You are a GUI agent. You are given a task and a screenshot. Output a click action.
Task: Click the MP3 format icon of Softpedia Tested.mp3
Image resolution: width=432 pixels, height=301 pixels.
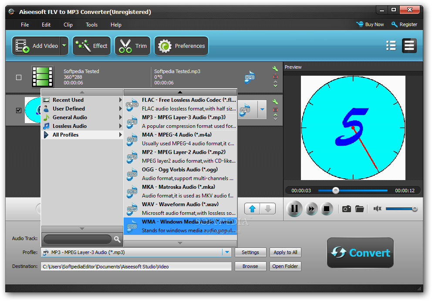250,77
